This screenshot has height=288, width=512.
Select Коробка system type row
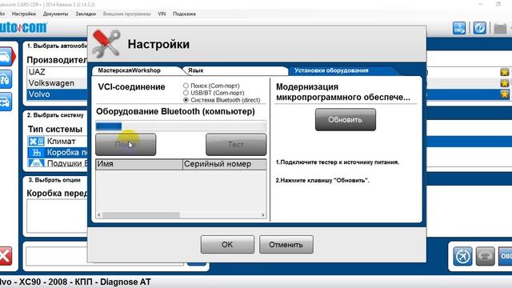[x=58, y=153]
